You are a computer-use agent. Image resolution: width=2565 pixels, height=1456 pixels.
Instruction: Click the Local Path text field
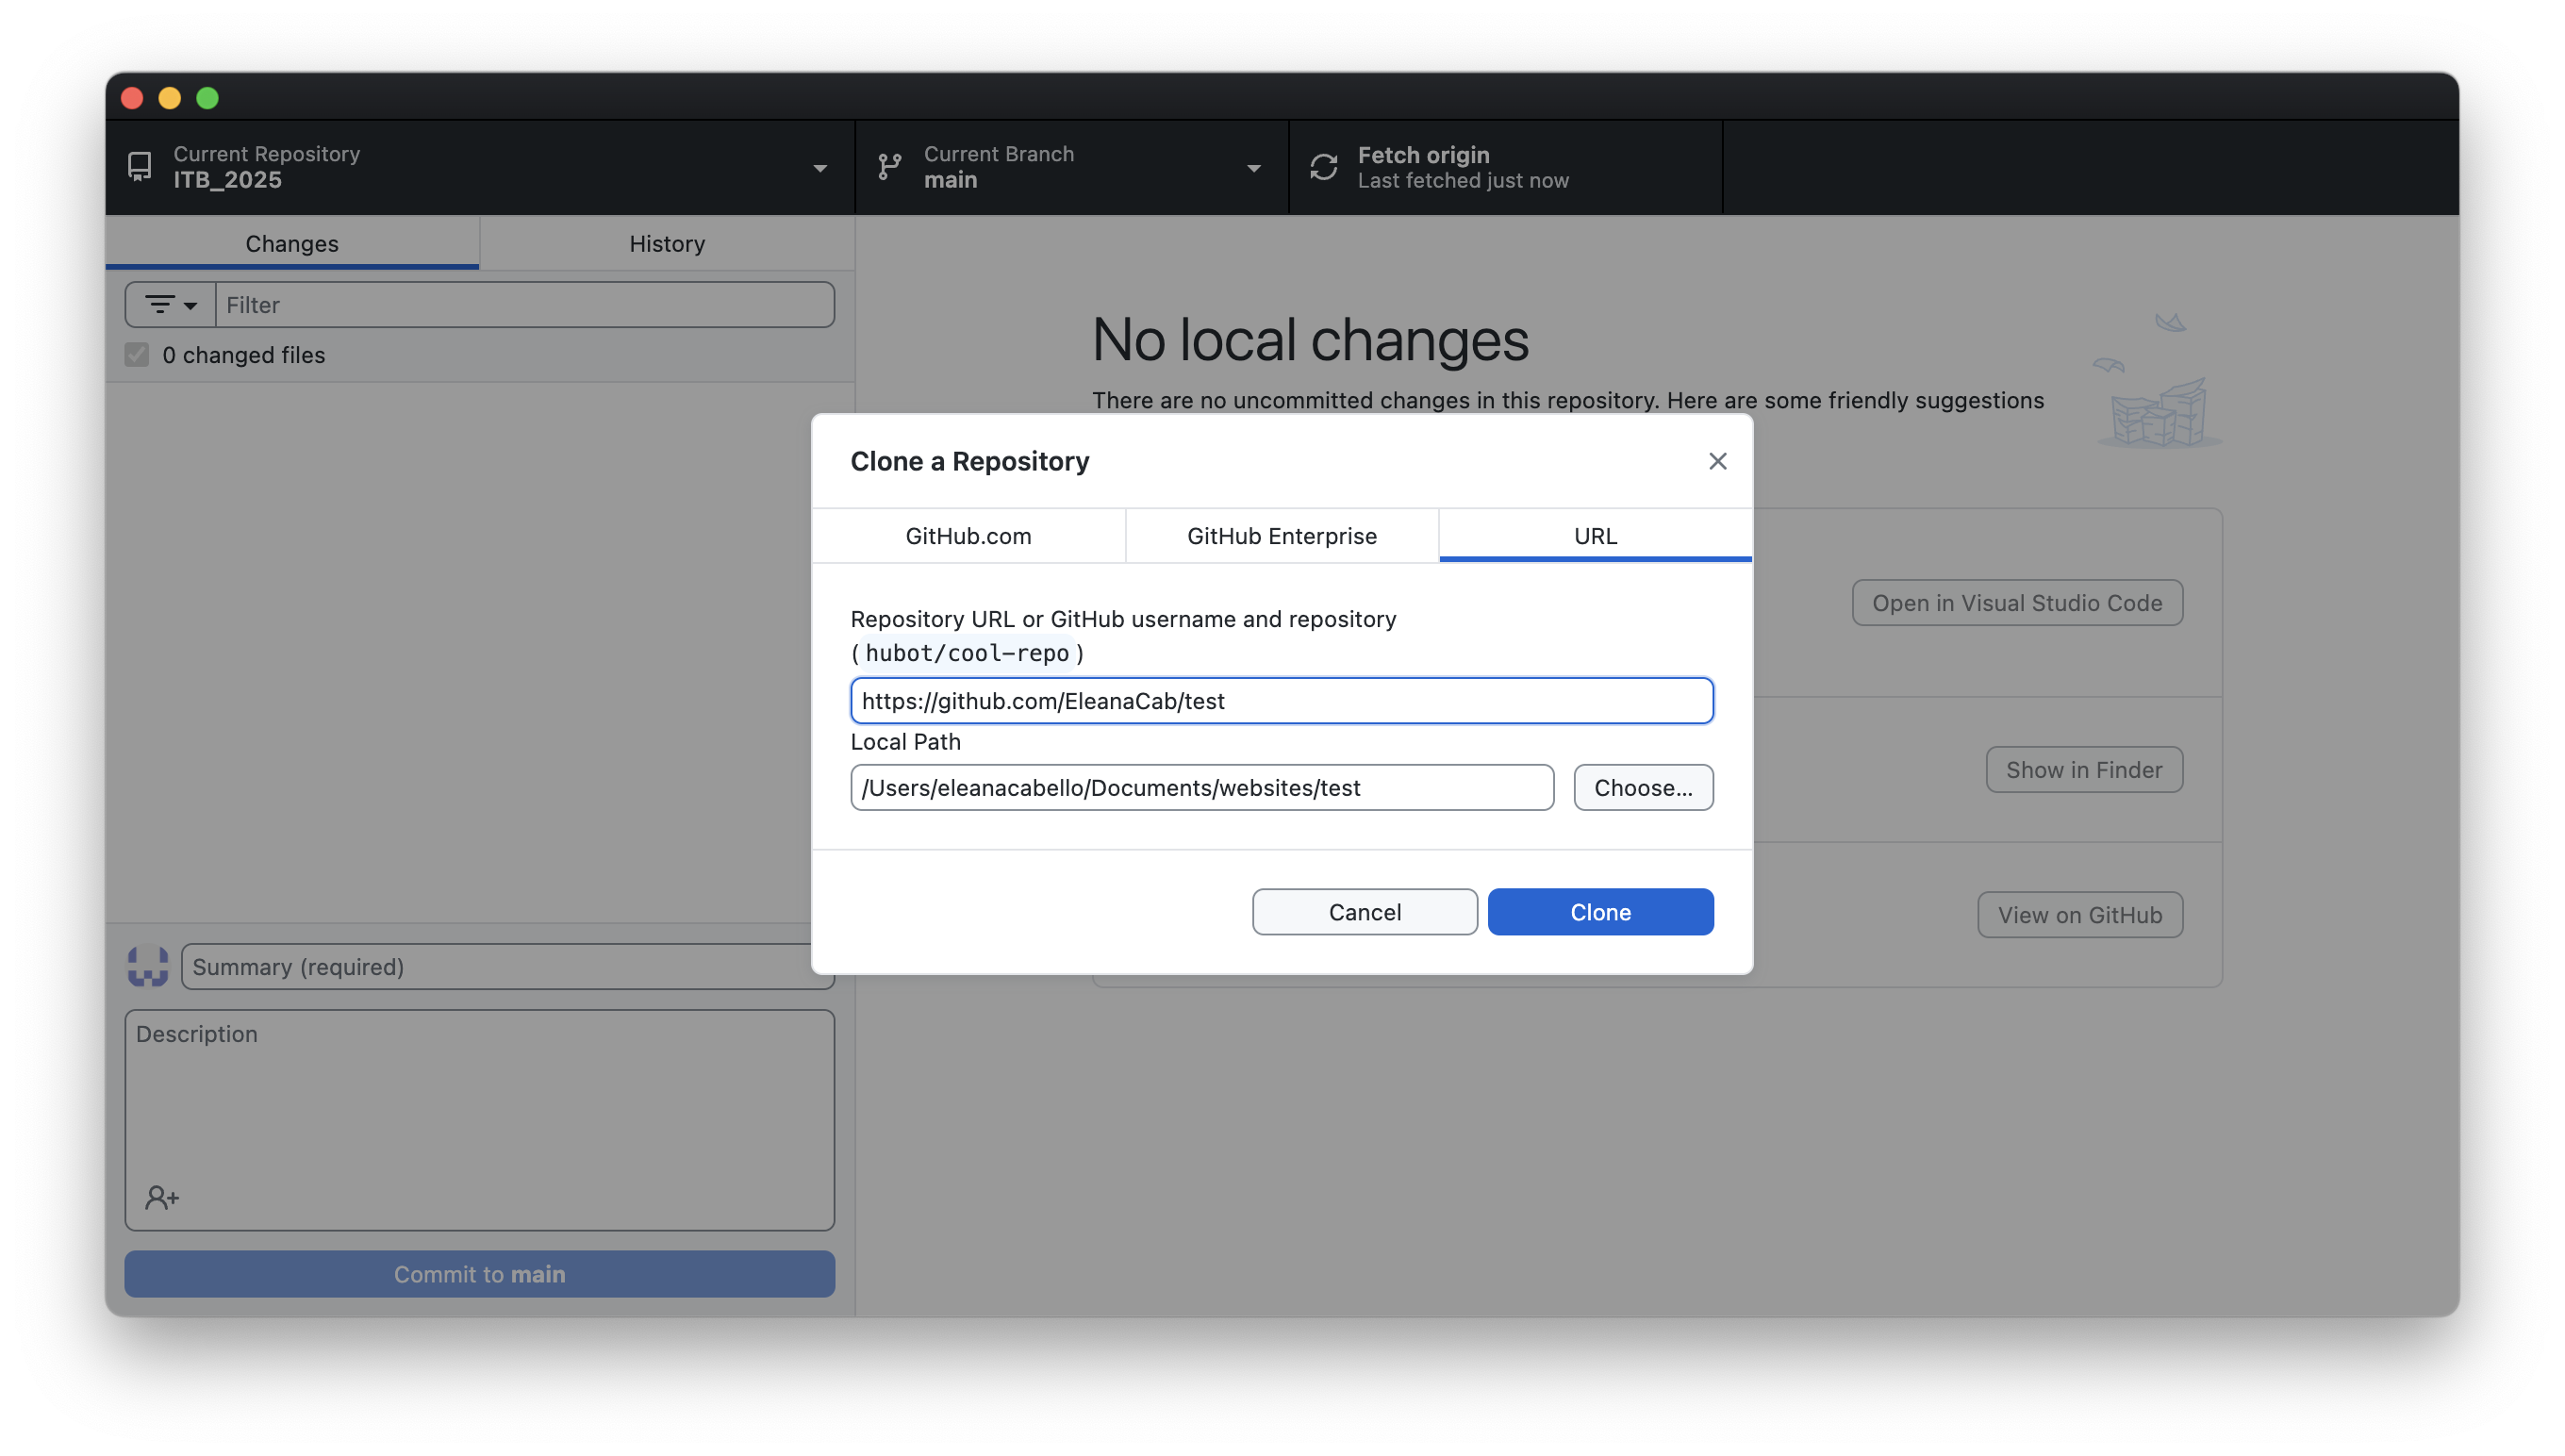click(x=1201, y=788)
